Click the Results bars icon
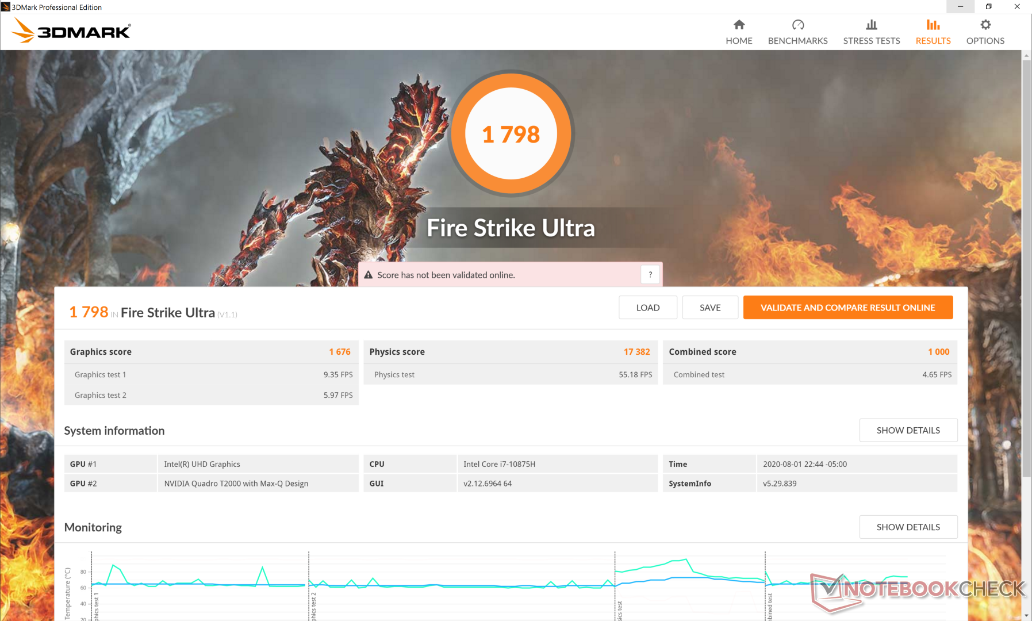The image size is (1032, 621). 933,25
